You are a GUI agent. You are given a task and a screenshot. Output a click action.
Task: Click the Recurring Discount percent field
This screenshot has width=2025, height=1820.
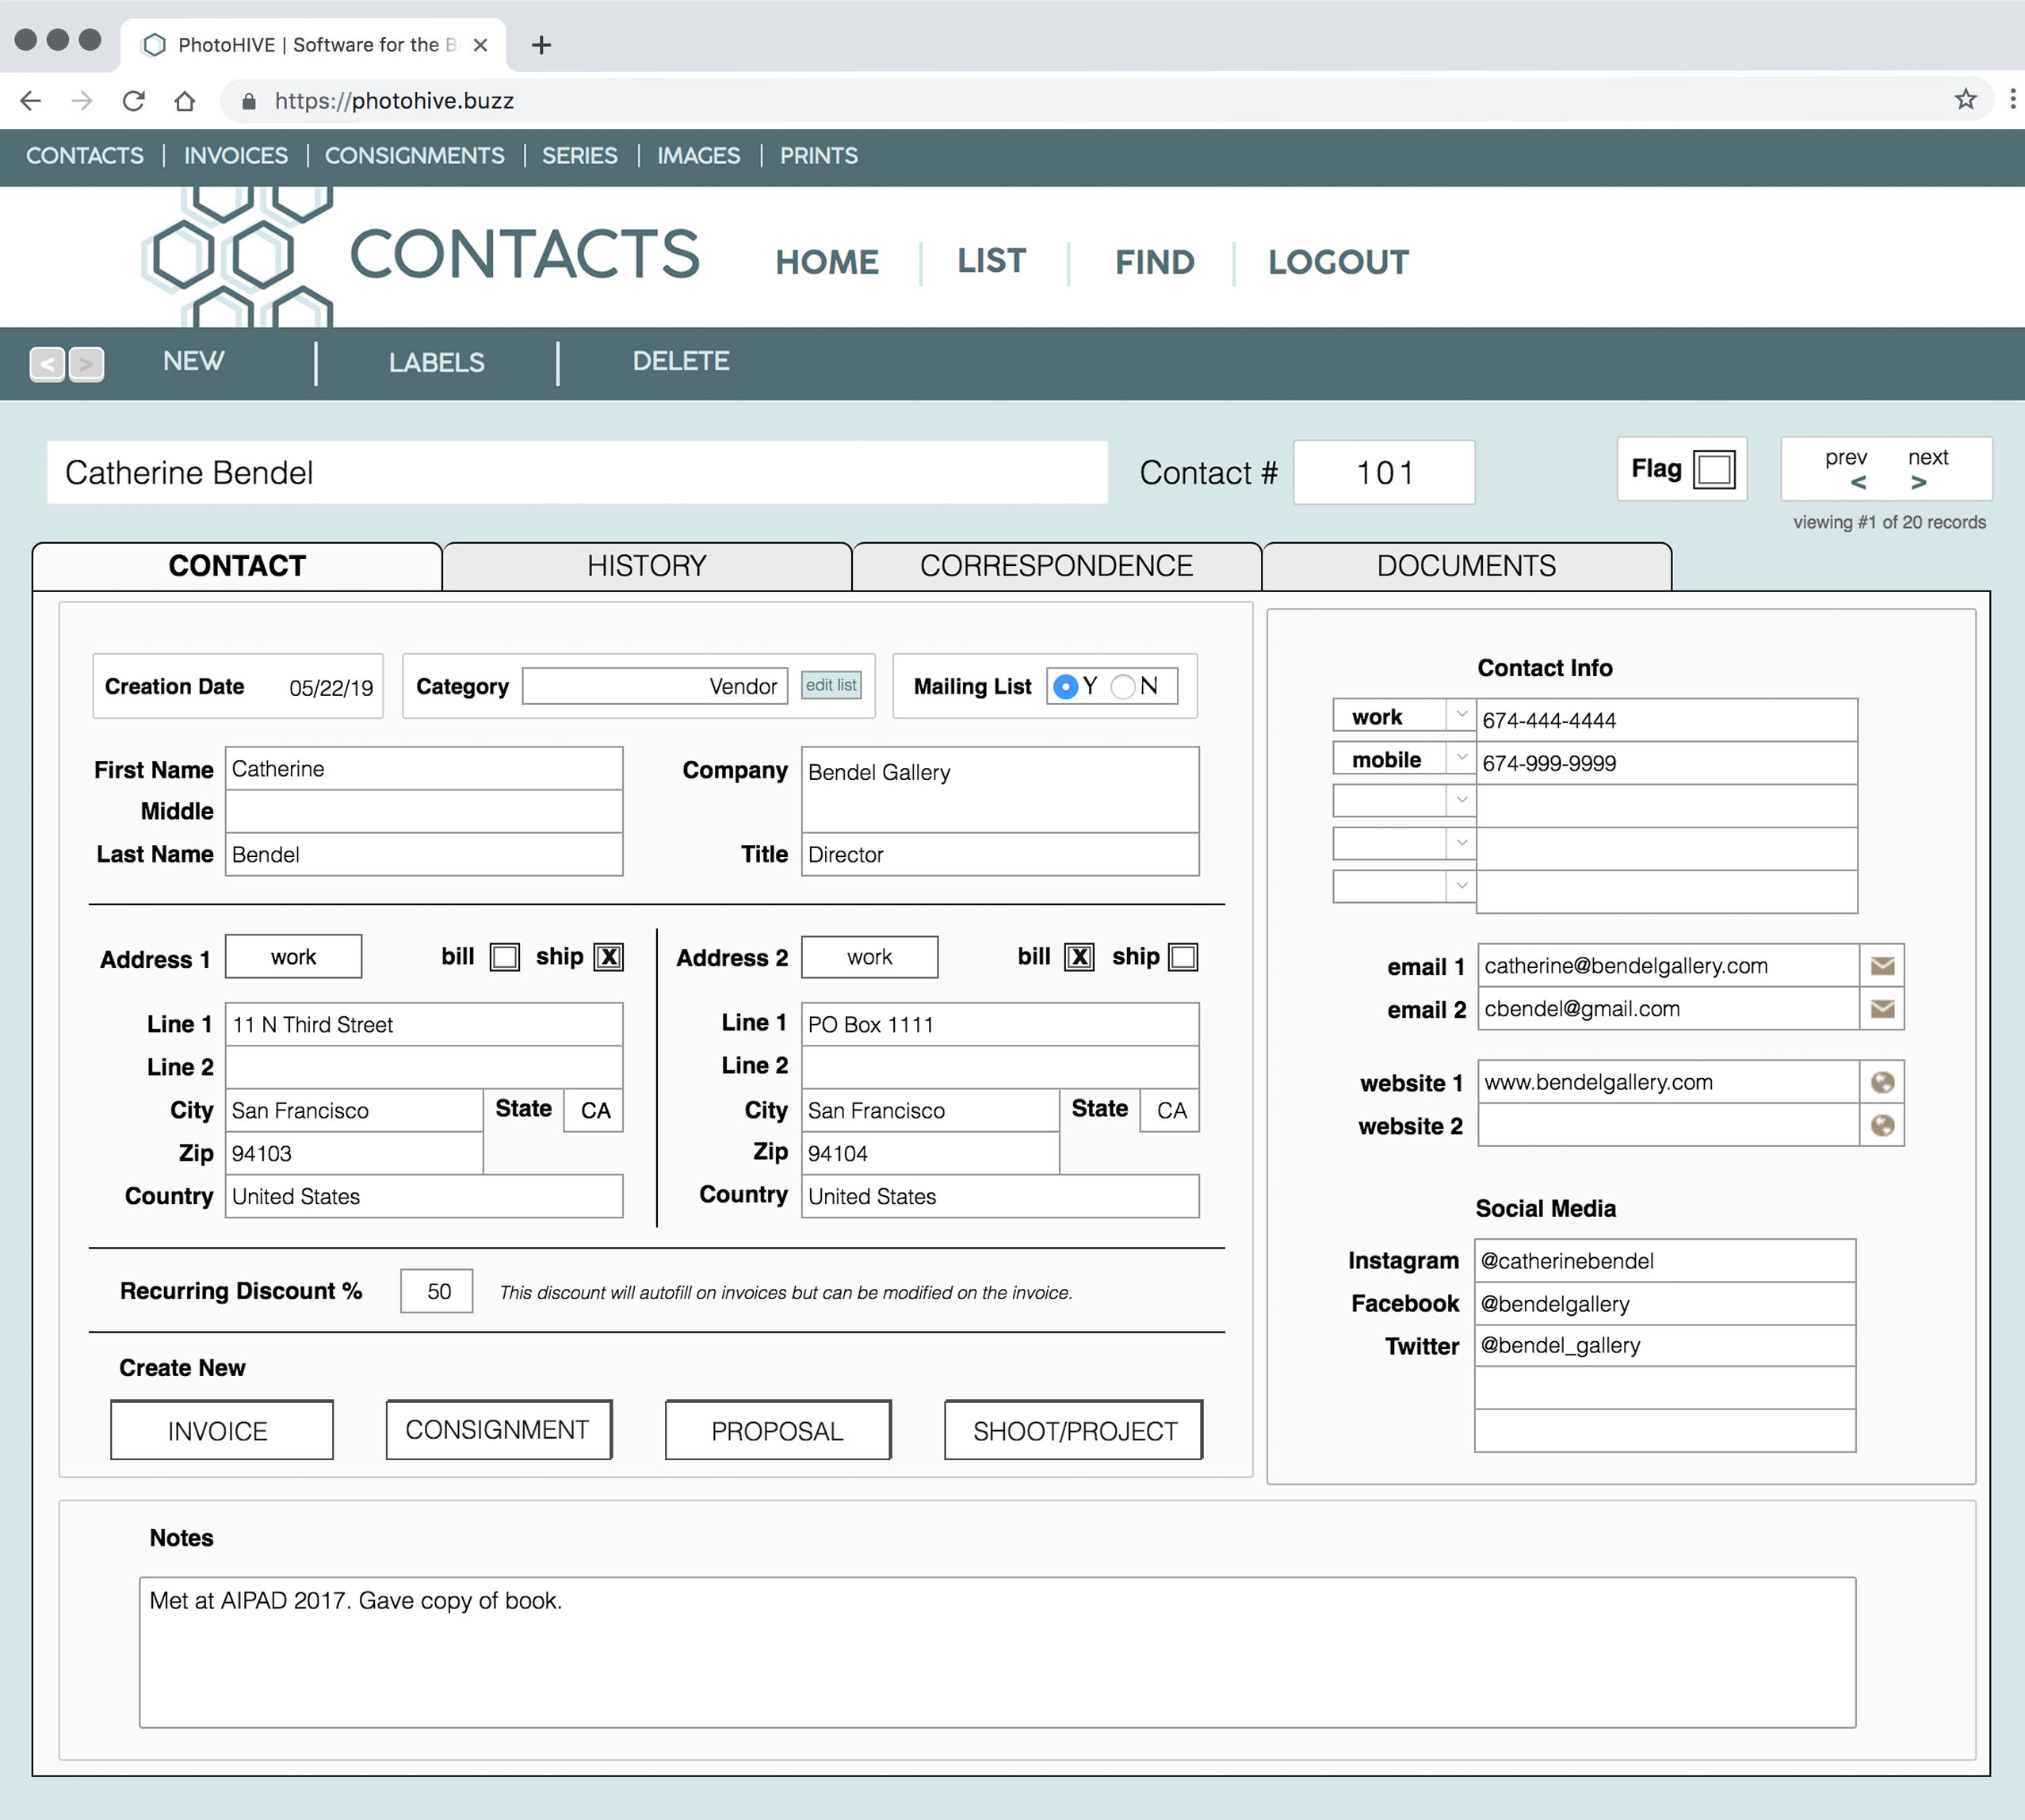tap(437, 1291)
